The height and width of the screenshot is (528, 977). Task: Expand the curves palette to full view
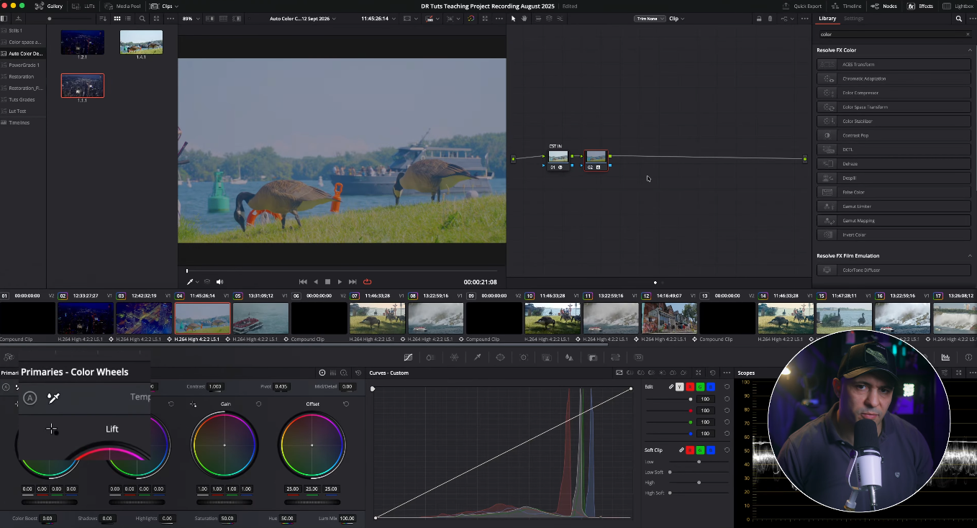tap(698, 373)
